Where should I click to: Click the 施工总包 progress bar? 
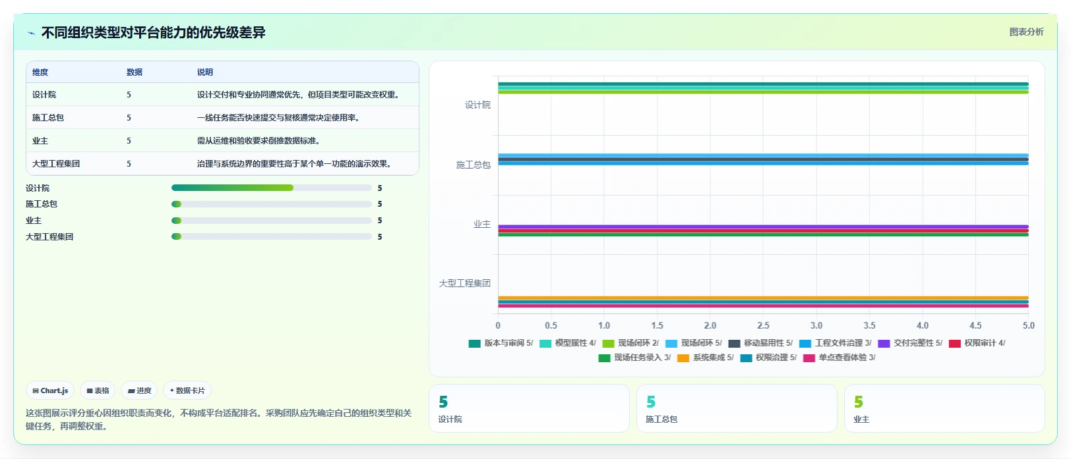point(272,204)
